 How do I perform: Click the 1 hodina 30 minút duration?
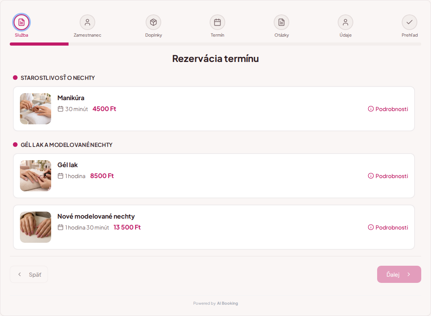click(87, 228)
